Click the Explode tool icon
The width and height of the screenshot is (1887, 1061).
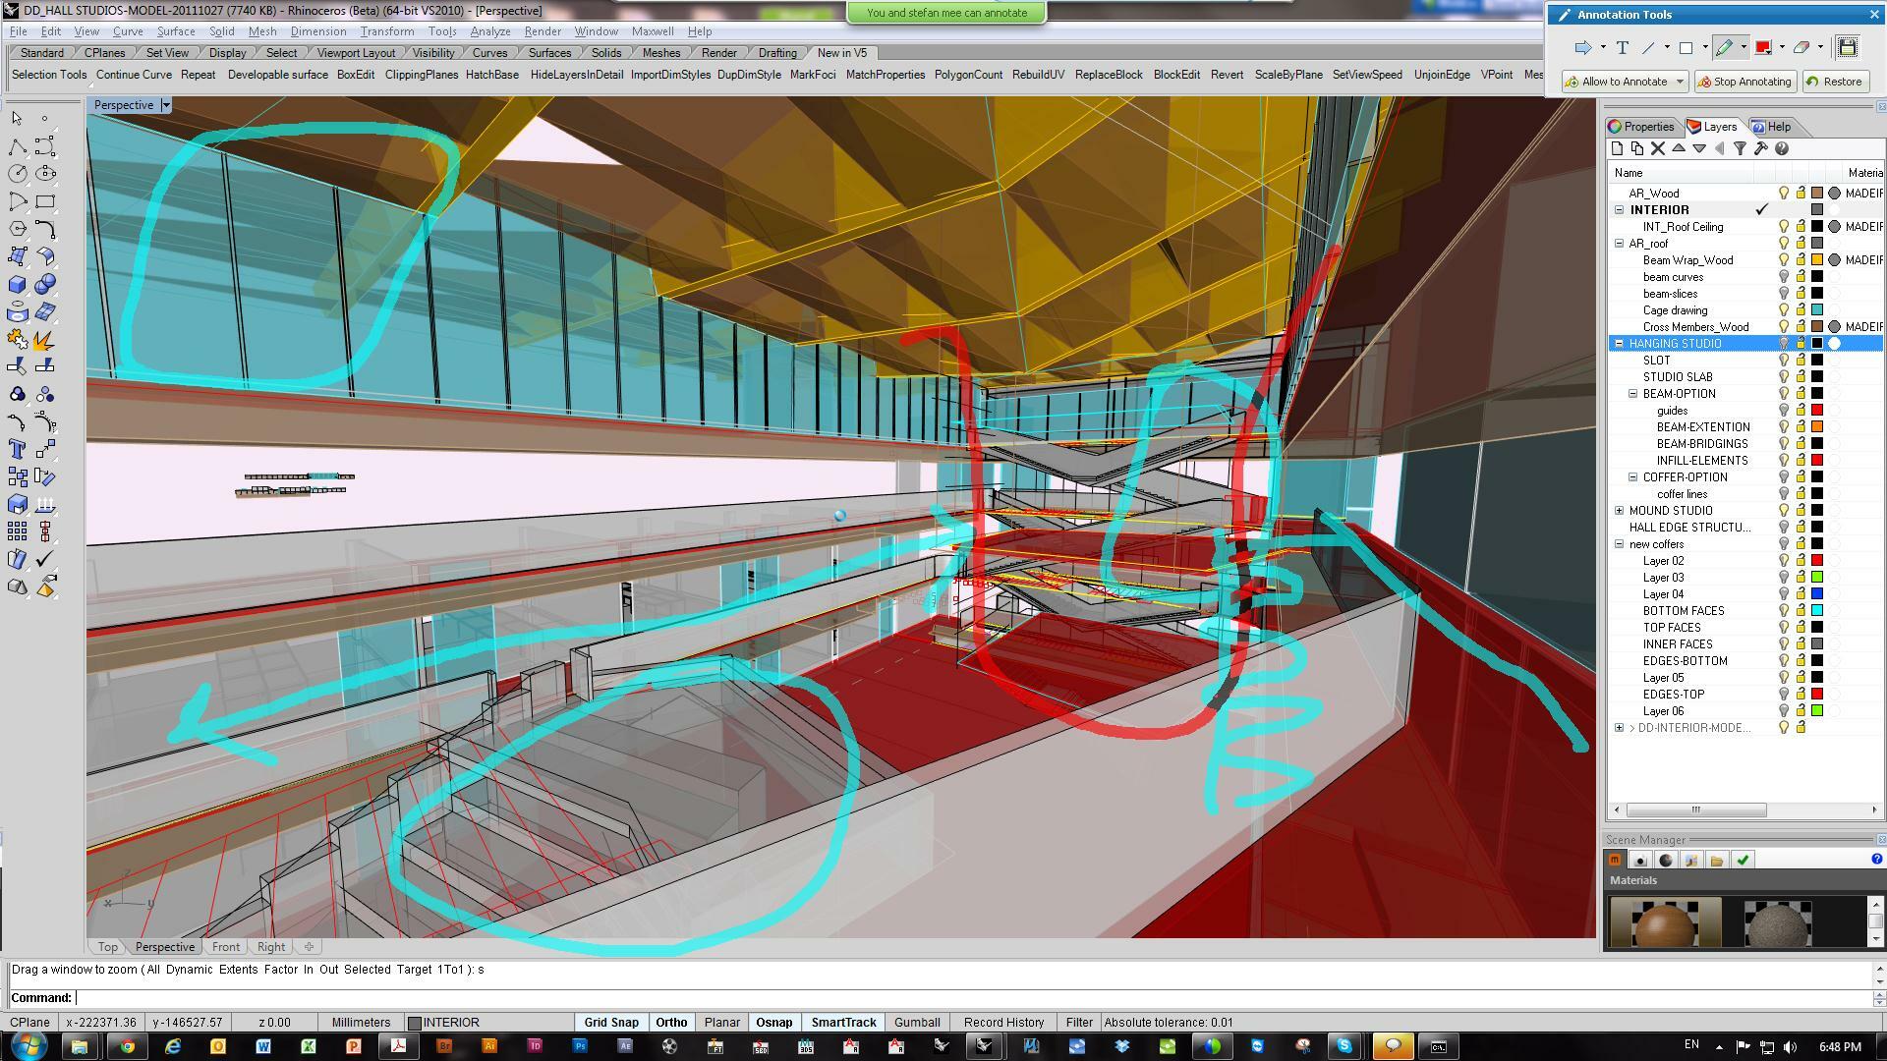pyautogui.click(x=44, y=340)
